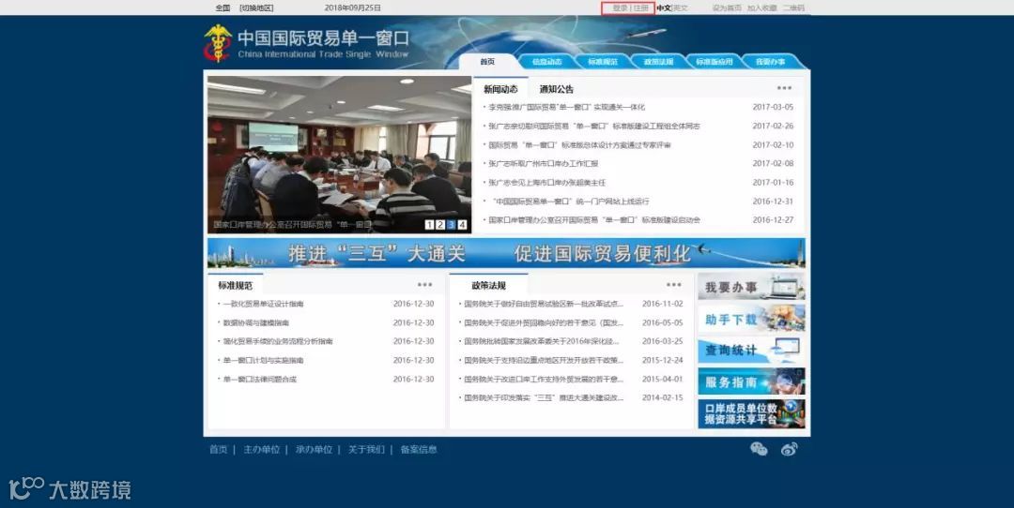Show carousel slide 2

pyautogui.click(x=440, y=225)
